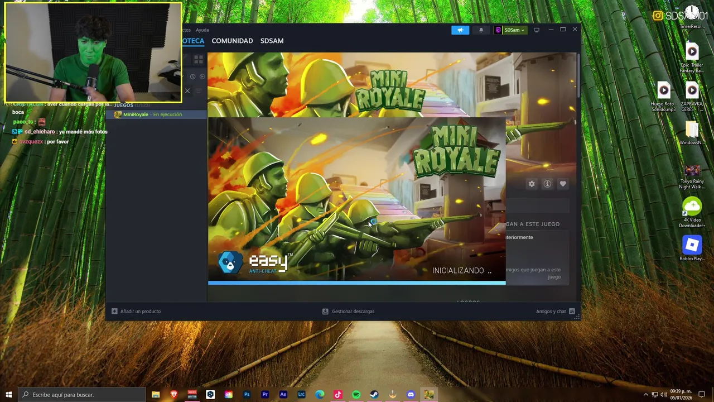This screenshot has width=714, height=402.
Task: Open Discord from taskbar
Action: 411,395
